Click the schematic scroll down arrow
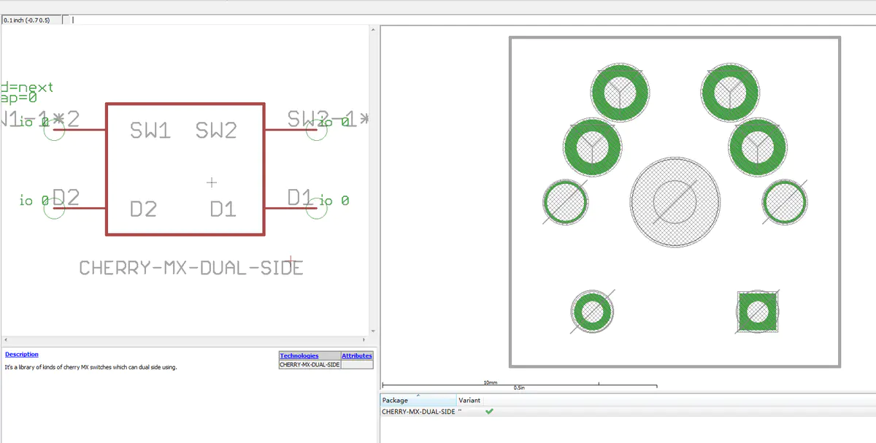Image resolution: width=876 pixels, height=443 pixels. 374,331
